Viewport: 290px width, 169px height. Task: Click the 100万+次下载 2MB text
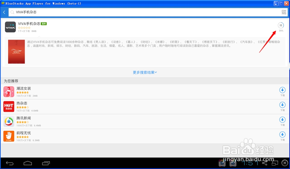pos(27,96)
